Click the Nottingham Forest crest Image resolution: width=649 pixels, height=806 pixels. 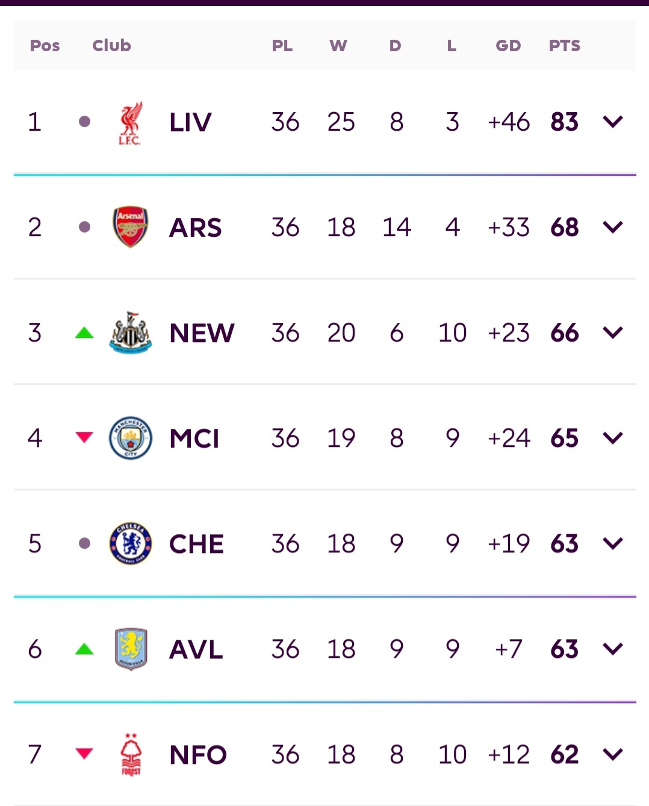pyautogui.click(x=130, y=754)
